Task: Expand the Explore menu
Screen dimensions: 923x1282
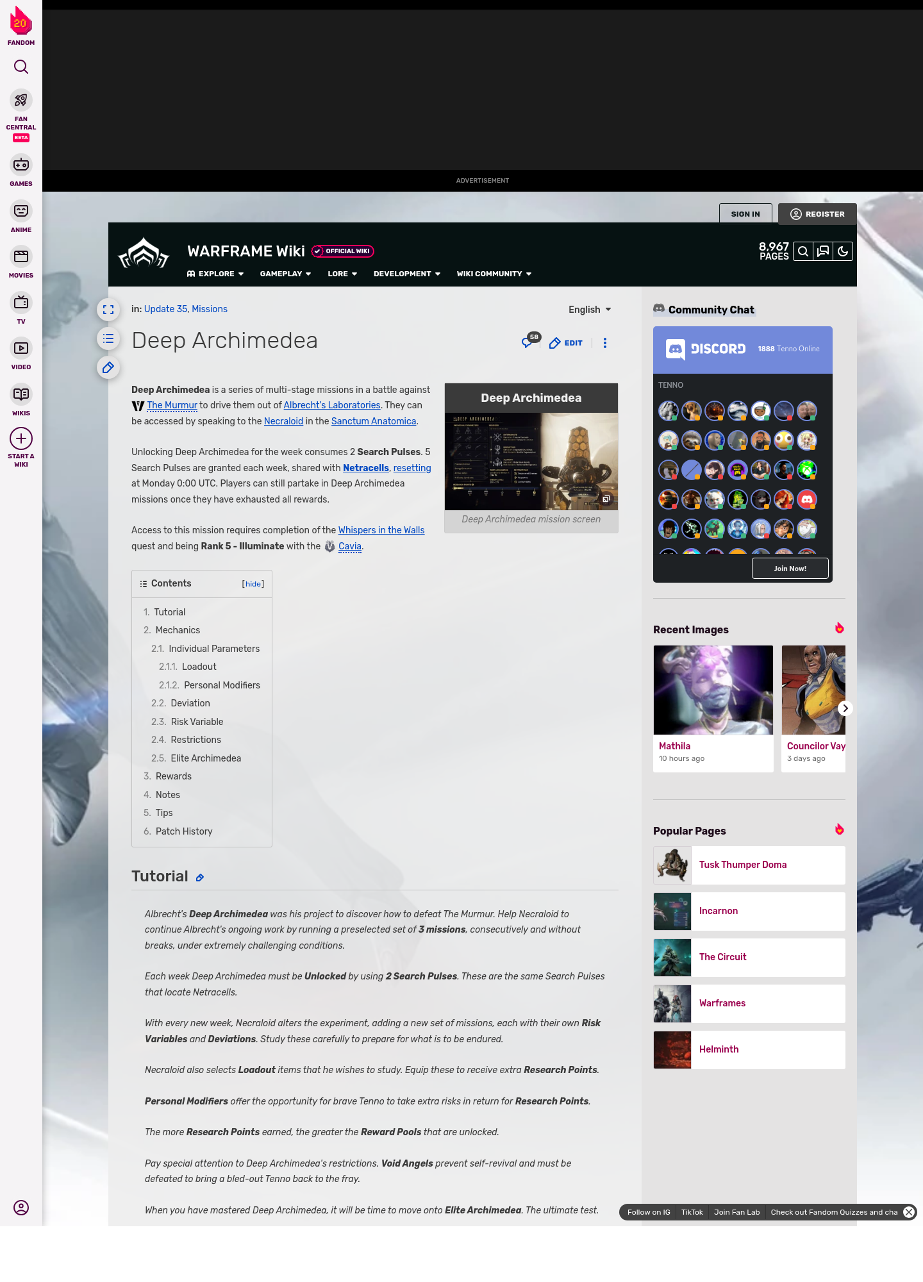Action: pos(215,274)
